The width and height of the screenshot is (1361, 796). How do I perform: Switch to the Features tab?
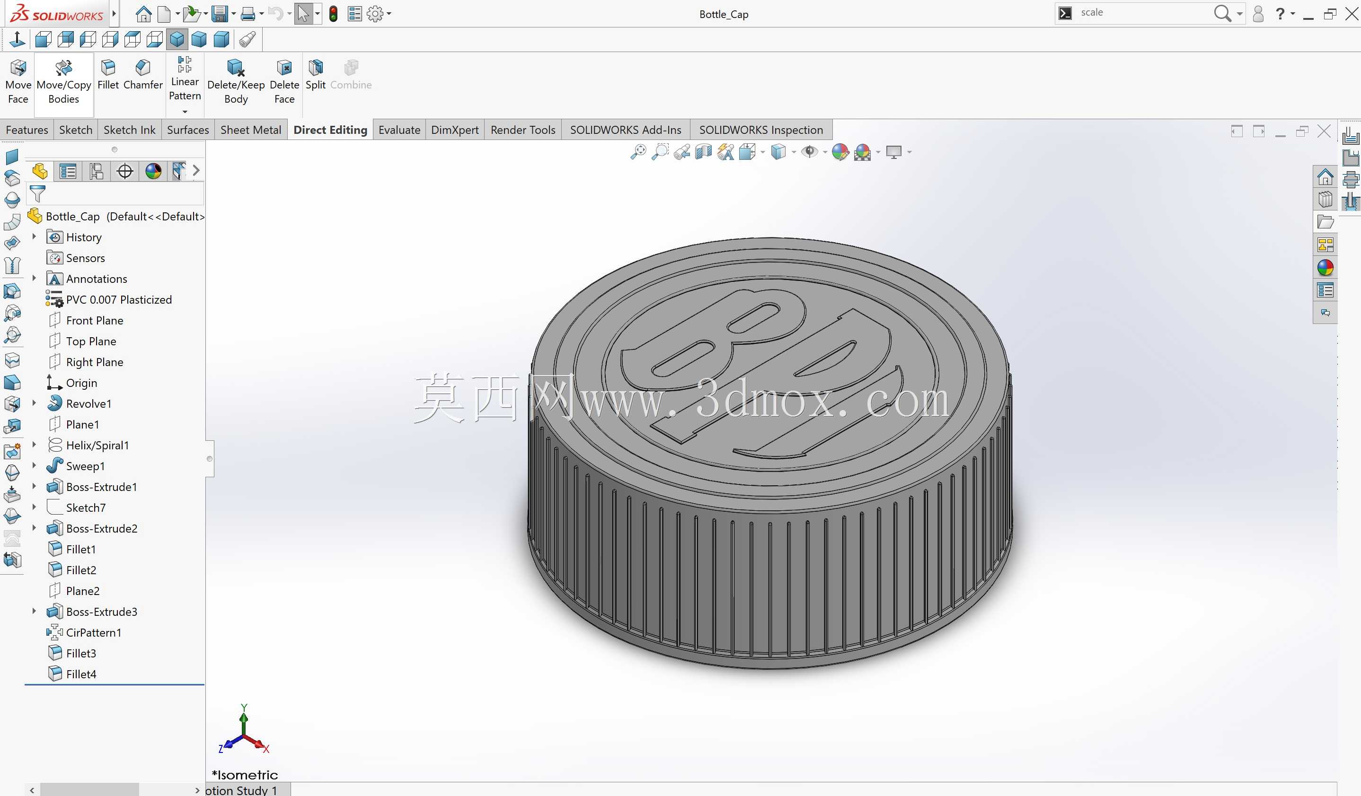[x=27, y=130]
